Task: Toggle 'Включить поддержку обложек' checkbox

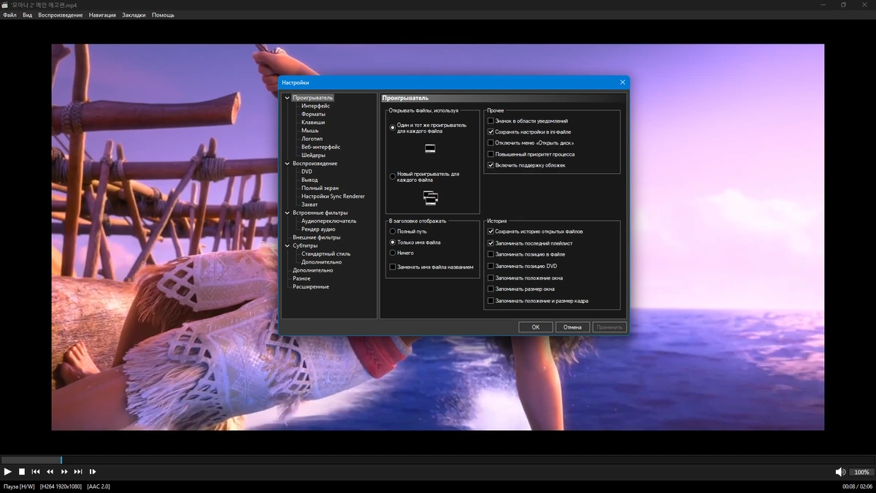Action: tap(491, 165)
